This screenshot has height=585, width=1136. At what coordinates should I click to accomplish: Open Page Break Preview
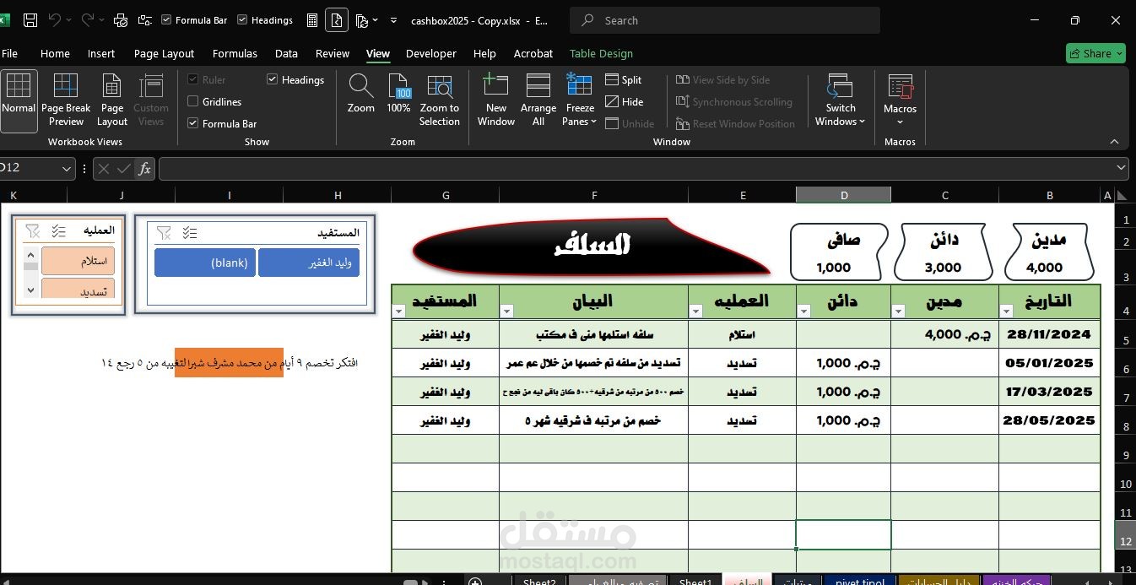click(x=66, y=100)
